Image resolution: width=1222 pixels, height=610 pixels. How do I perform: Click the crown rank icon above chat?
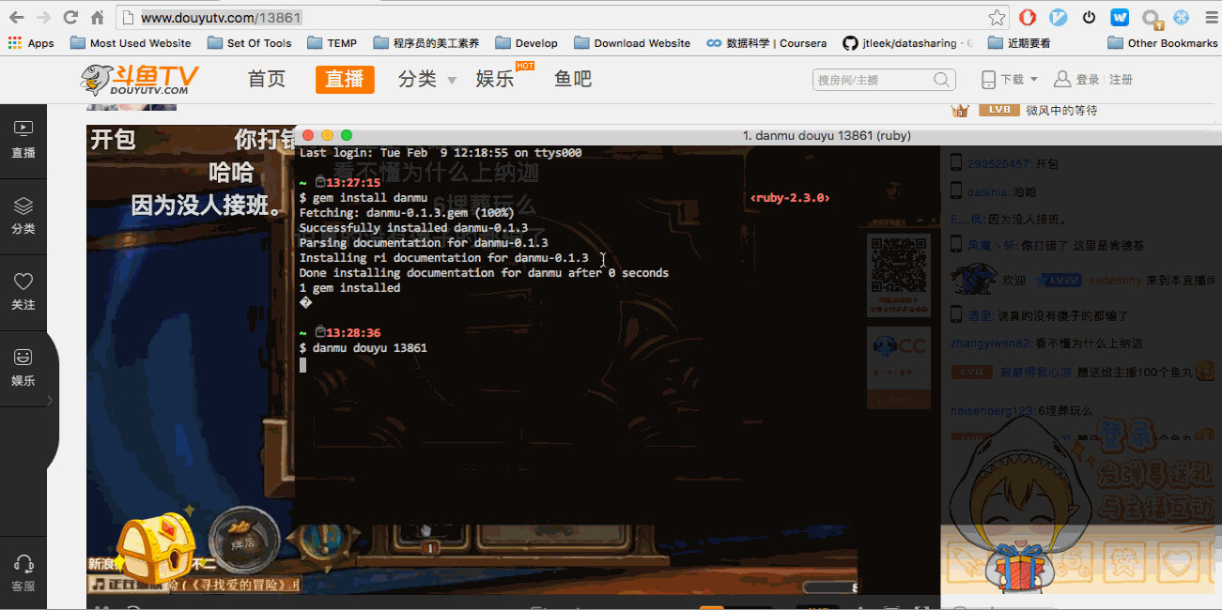pos(959,110)
